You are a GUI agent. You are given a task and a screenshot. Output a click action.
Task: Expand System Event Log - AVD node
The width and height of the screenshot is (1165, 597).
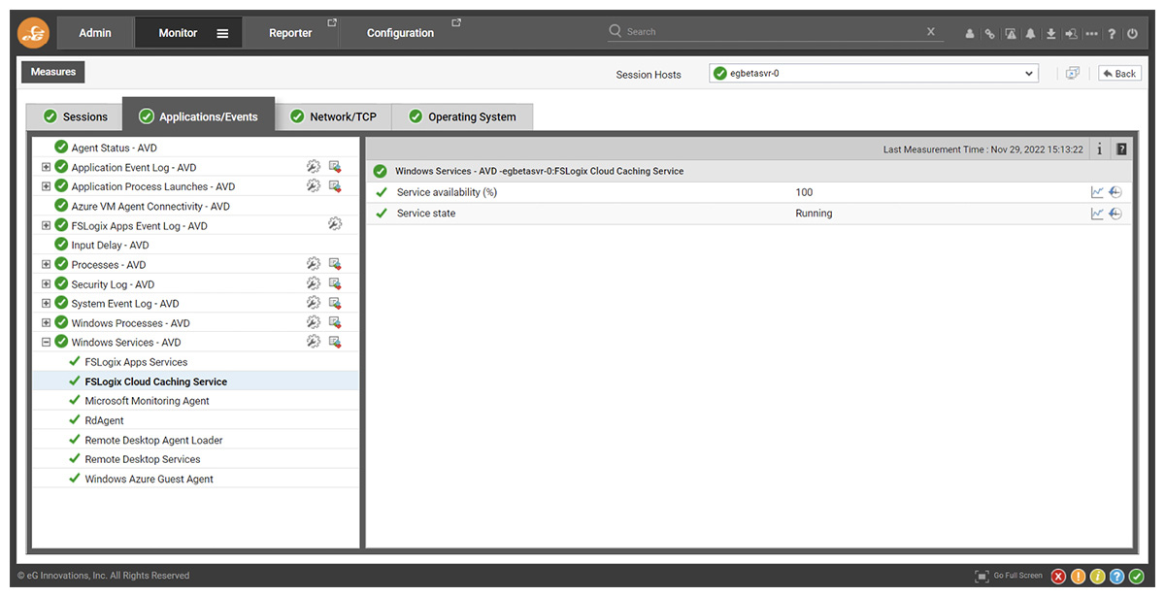click(x=46, y=303)
